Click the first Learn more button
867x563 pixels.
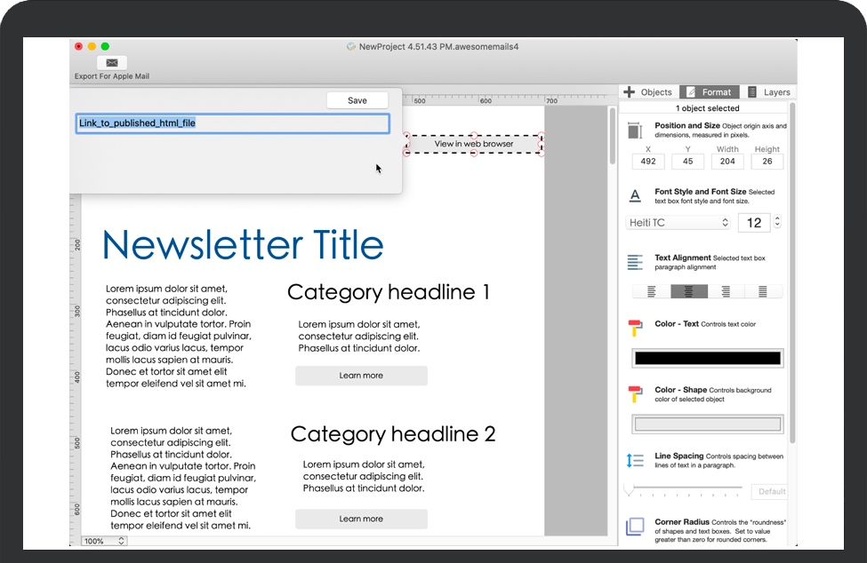point(361,376)
